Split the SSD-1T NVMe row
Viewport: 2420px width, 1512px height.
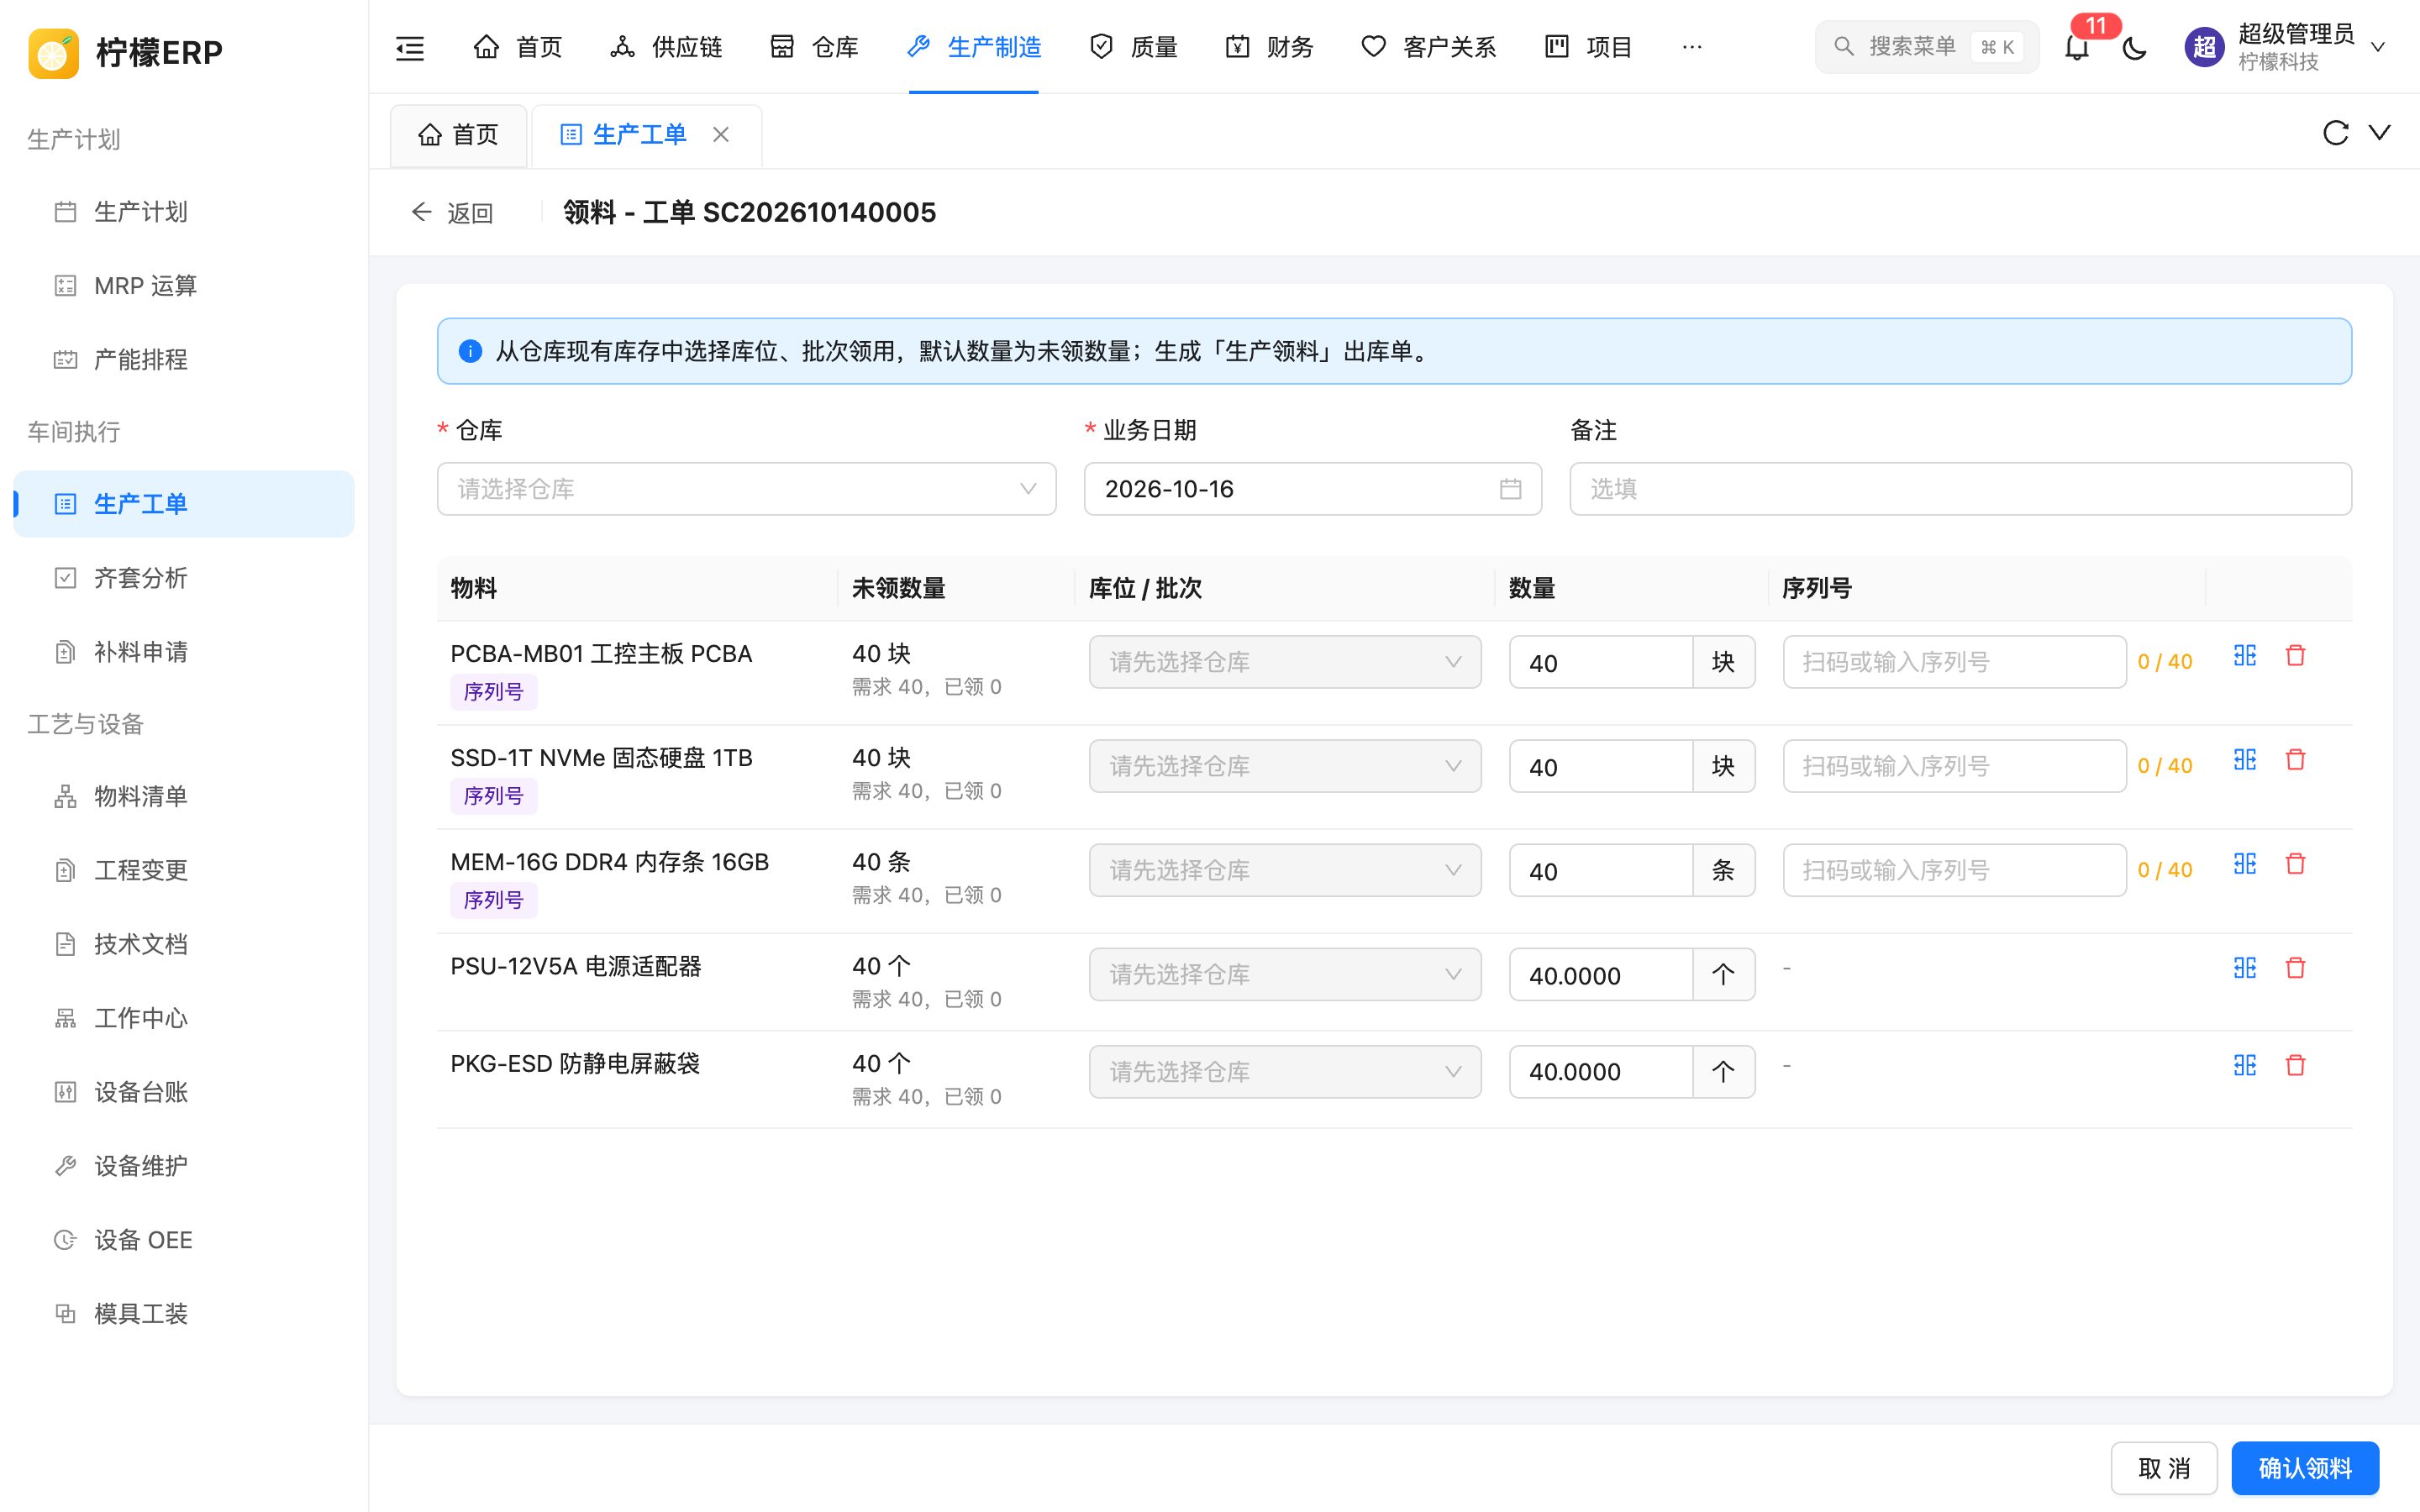click(2245, 760)
